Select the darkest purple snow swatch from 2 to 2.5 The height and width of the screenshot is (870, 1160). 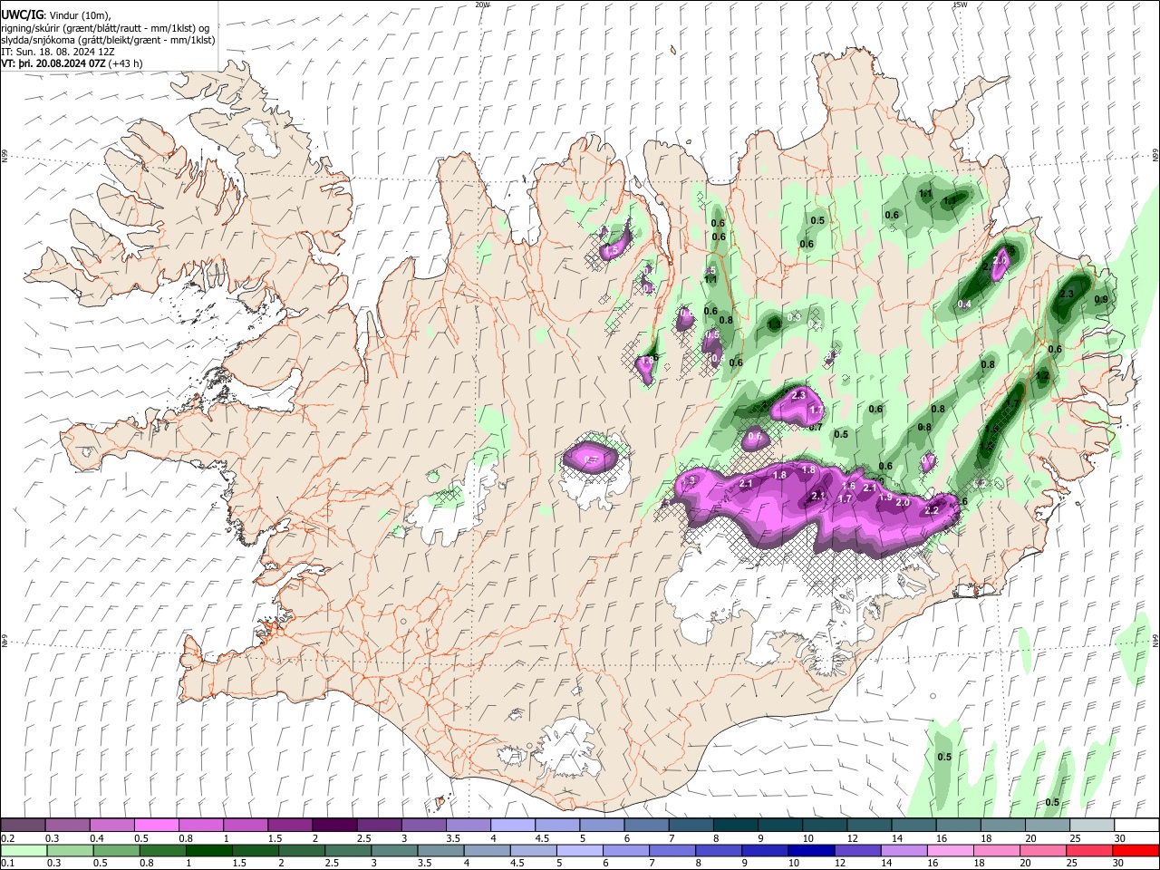coord(333,826)
